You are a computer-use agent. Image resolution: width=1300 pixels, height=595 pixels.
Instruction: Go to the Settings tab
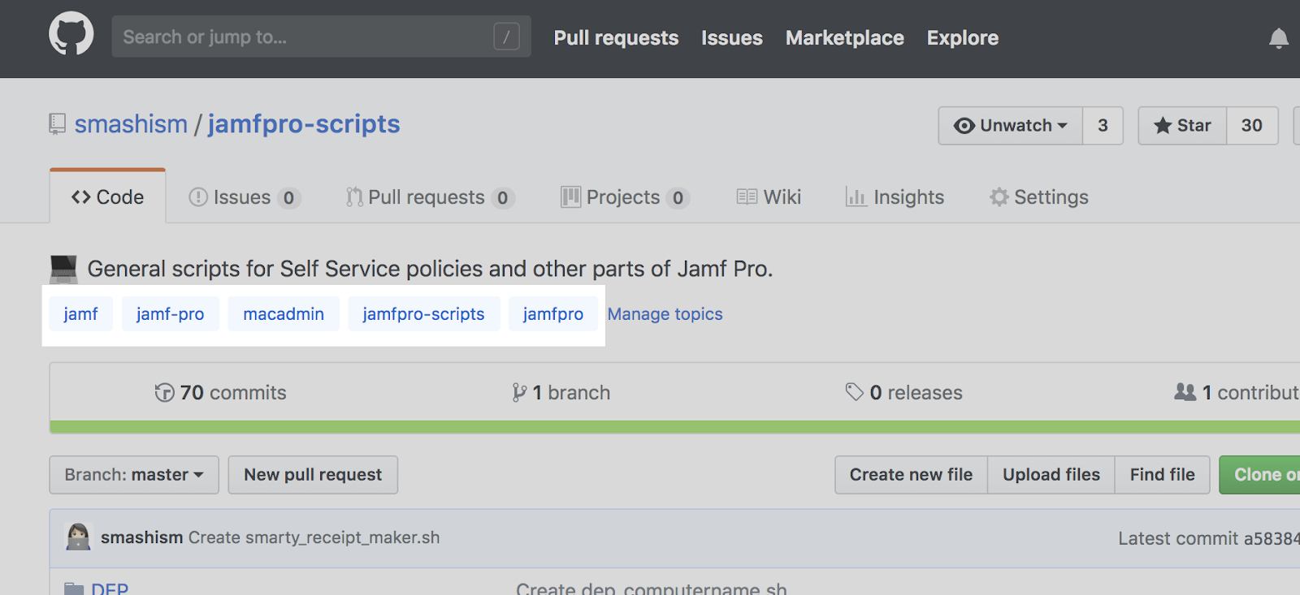(x=1039, y=197)
